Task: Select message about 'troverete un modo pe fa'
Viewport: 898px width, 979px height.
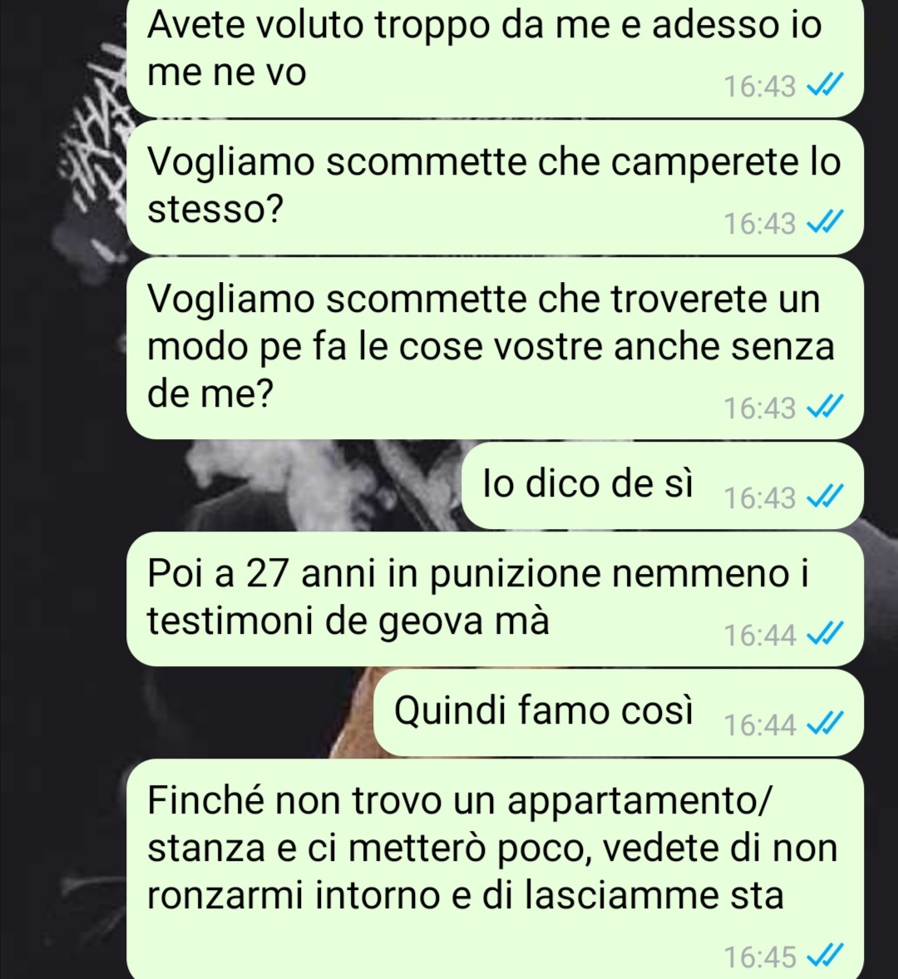Action: click(495, 349)
